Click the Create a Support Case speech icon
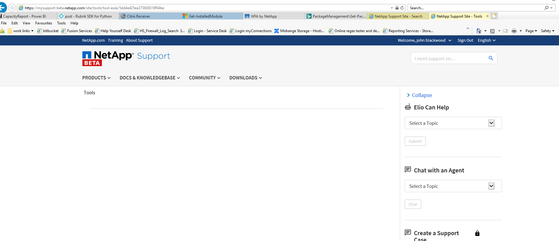The height and width of the screenshot is (241, 559). [x=408, y=232]
